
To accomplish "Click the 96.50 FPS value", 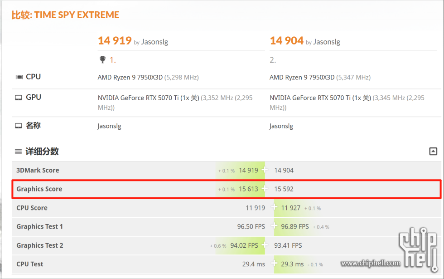I will pyautogui.click(x=251, y=226).
